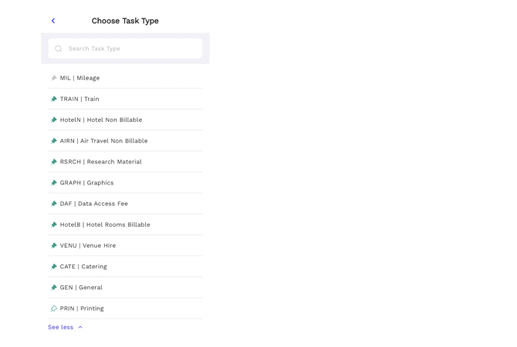Unpin DAF Data Access Fee

[54, 204]
